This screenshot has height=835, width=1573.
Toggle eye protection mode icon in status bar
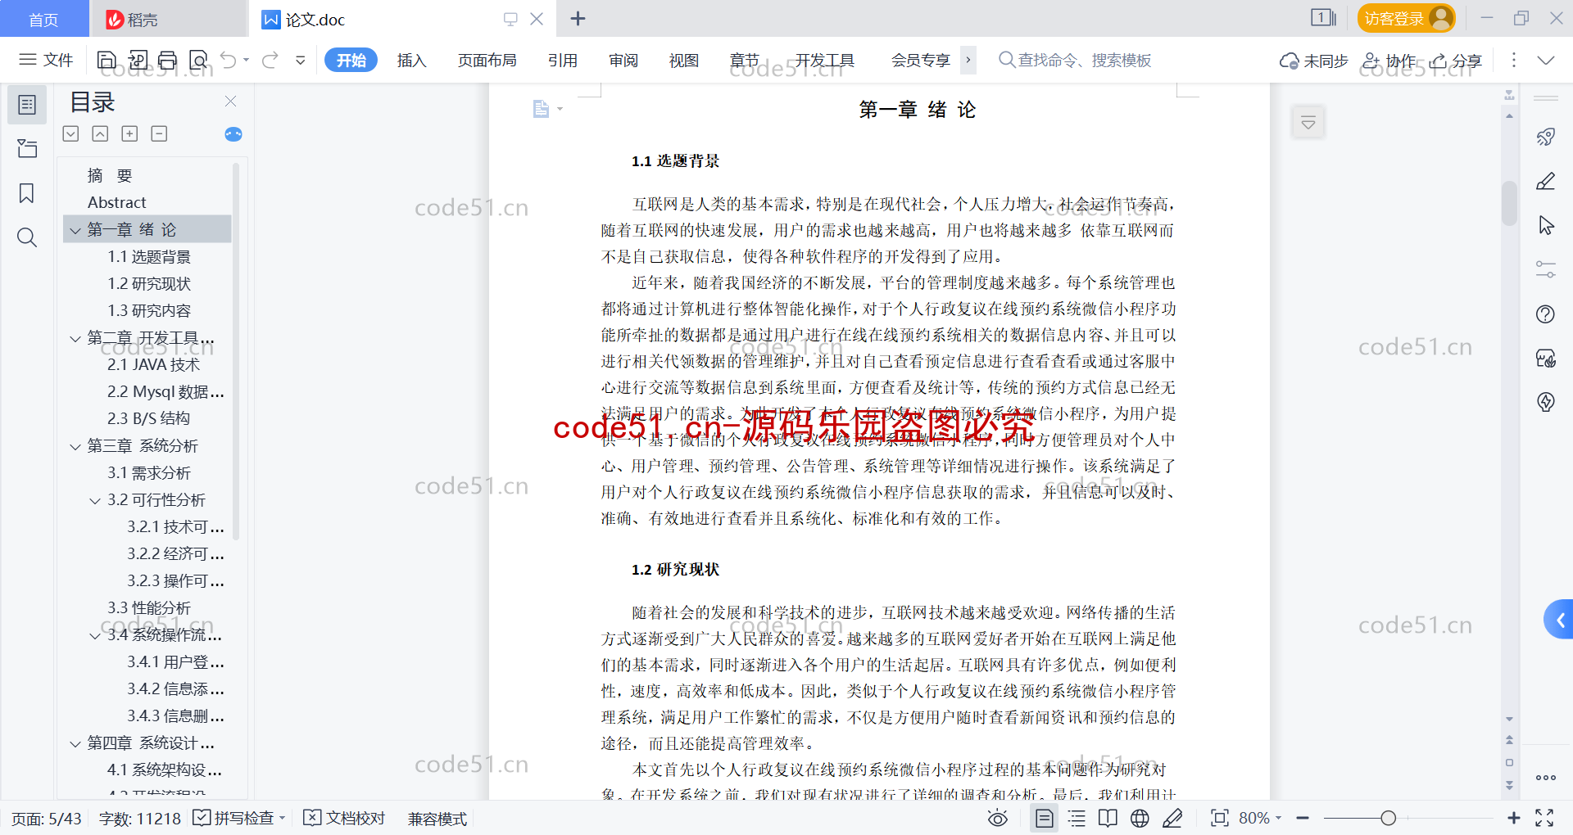997,818
